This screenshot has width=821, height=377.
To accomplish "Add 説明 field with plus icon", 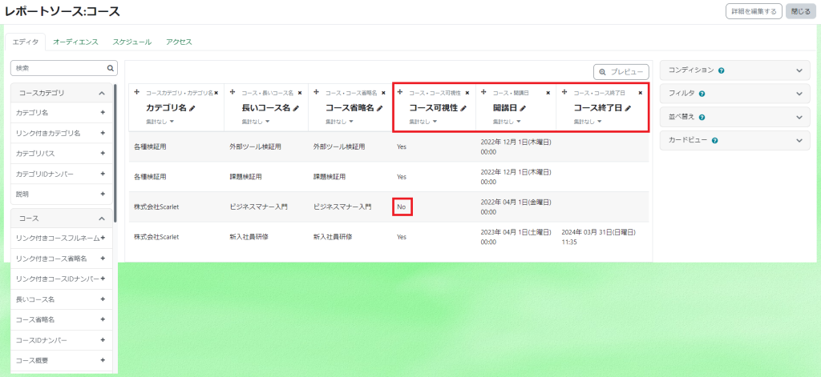I will point(103,194).
